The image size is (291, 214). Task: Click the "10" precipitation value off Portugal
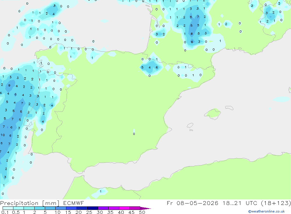[3, 135]
